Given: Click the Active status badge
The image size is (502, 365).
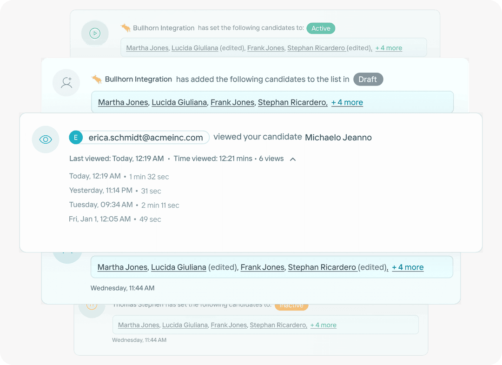Looking at the screenshot, I should [x=321, y=28].
